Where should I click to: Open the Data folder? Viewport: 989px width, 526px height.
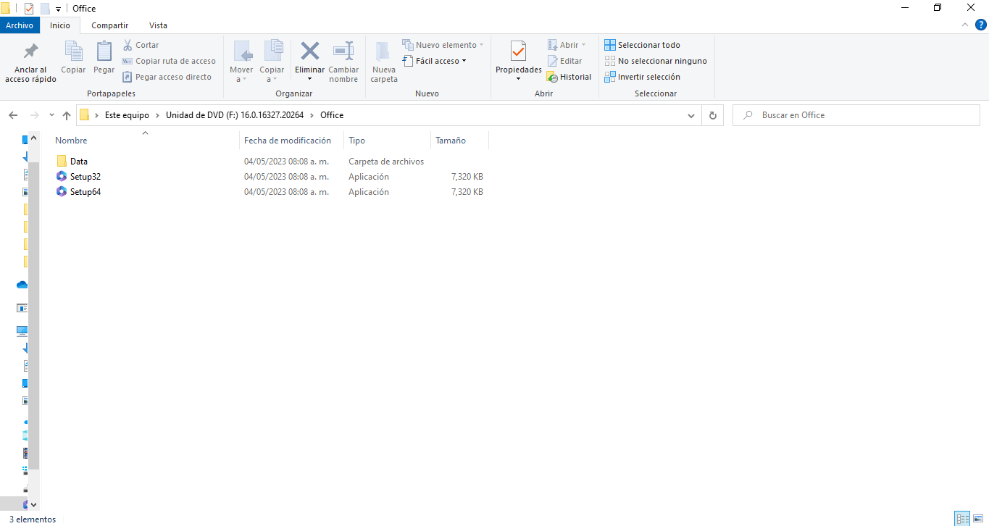78,161
